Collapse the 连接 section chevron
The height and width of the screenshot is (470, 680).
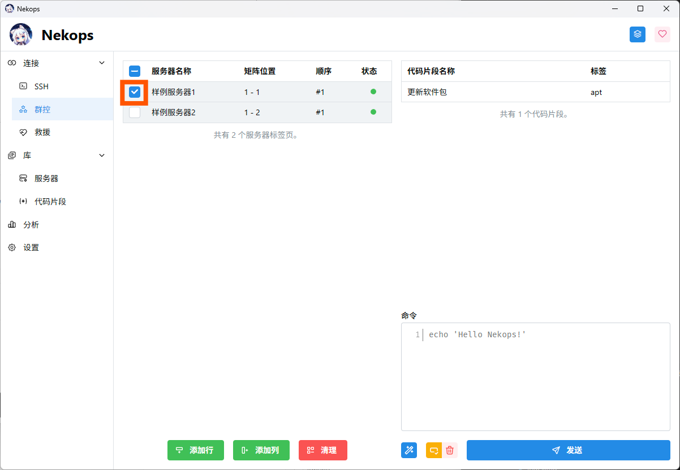click(x=102, y=63)
